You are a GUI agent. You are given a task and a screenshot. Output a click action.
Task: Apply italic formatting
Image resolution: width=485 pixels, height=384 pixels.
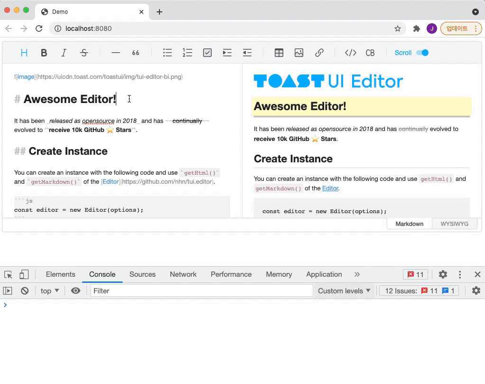pos(64,53)
